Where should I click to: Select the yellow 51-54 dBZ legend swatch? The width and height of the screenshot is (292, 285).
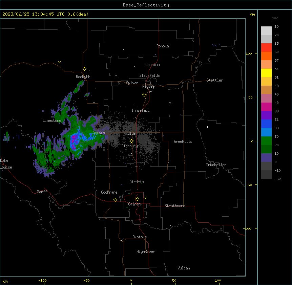tap(266, 73)
